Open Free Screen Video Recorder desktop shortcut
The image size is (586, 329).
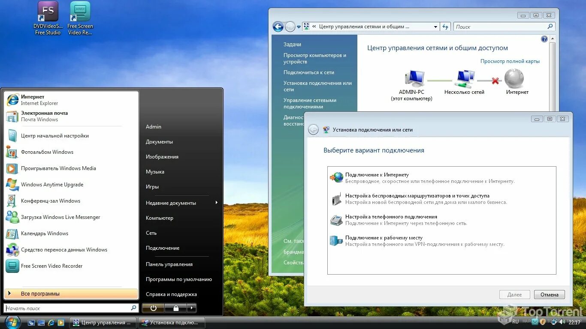click(x=80, y=18)
